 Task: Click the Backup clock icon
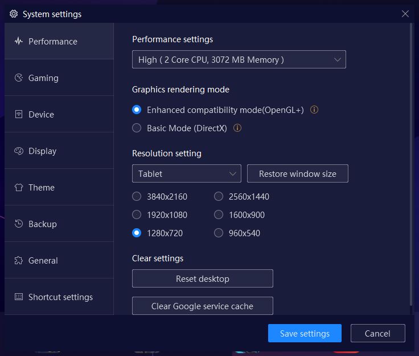19,224
